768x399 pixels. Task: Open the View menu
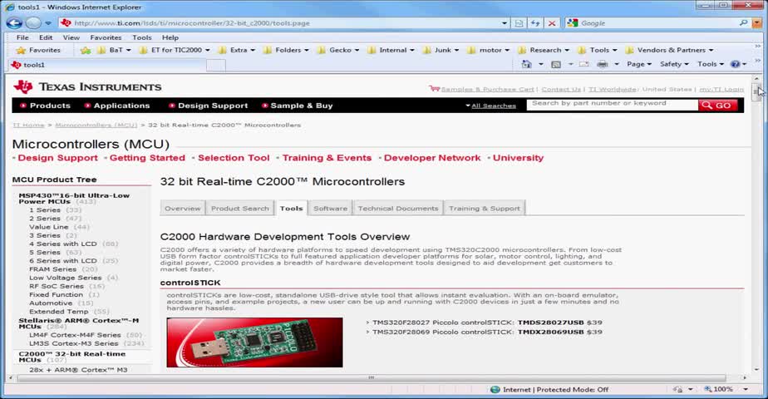(x=71, y=37)
